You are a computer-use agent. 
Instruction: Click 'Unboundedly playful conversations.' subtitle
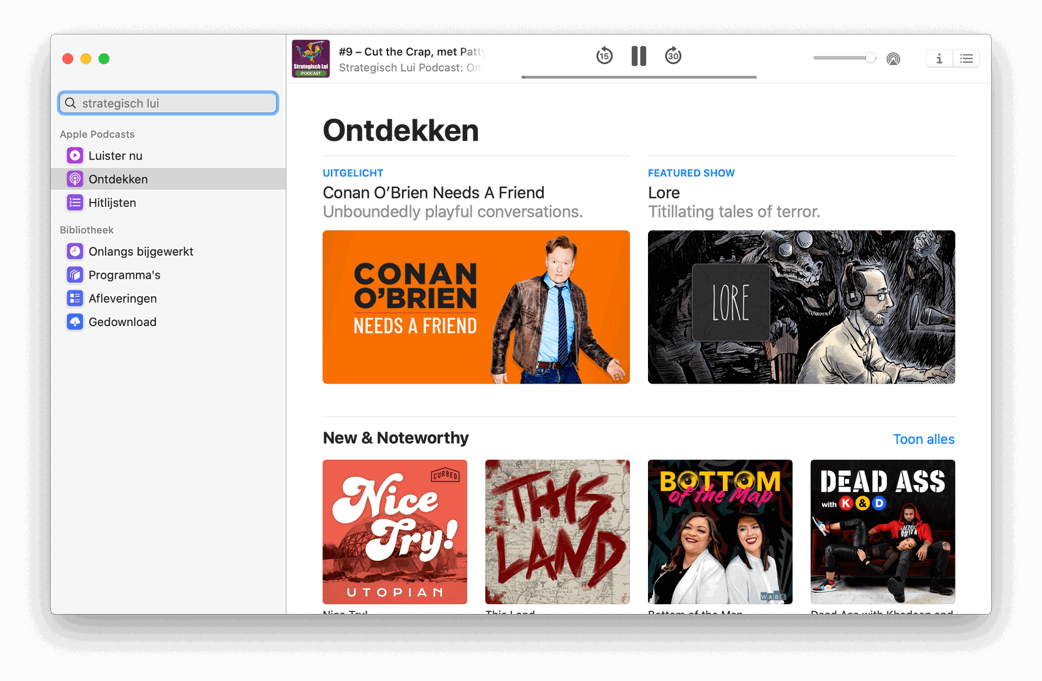point(453,212)
